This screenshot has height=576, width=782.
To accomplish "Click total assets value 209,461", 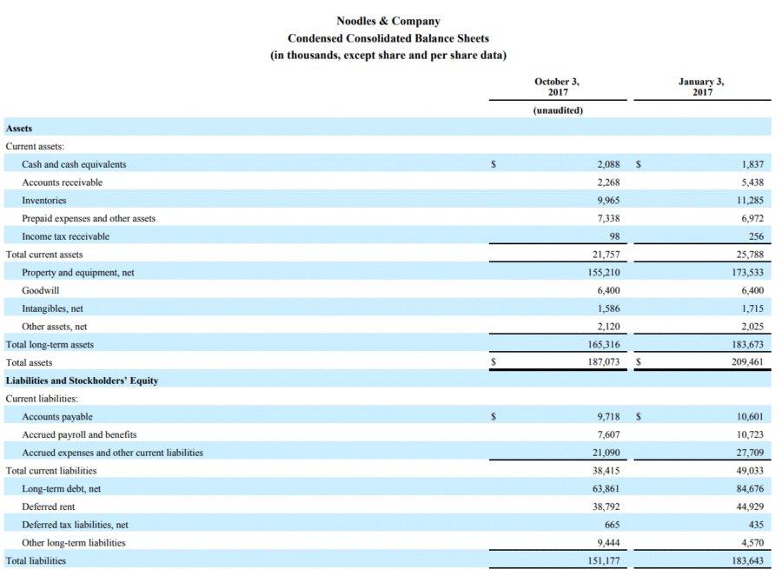I will click(x=747, y=362).
